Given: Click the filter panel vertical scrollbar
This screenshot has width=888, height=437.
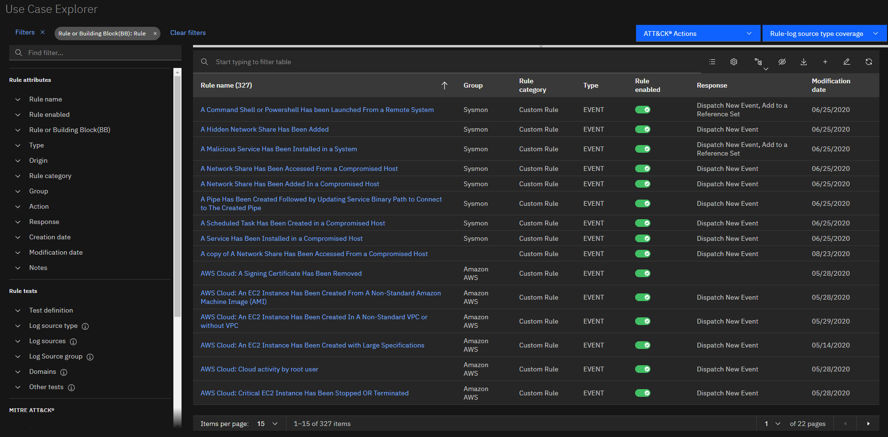Looking at the screenshot, I should tap(177, 191).
